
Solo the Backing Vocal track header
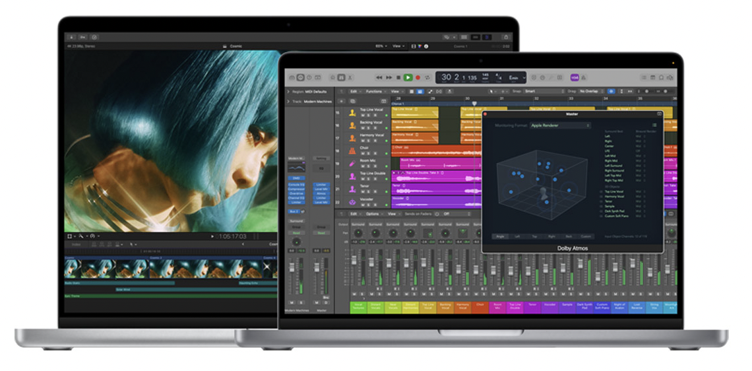[369, 128]
